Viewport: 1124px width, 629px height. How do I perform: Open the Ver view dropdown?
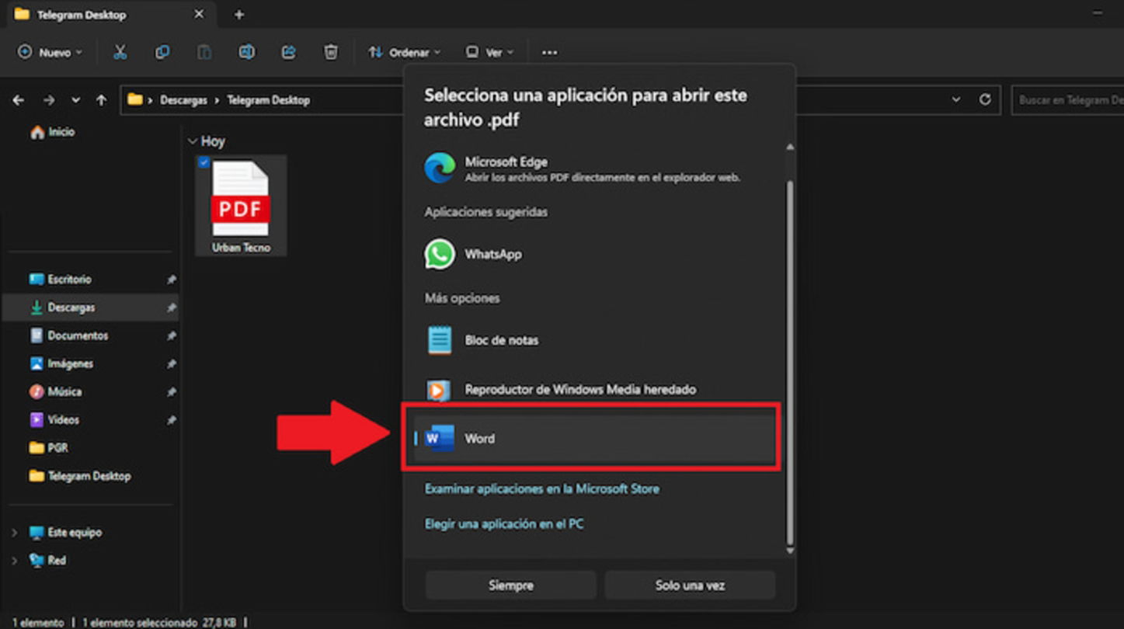tap(489, 52)
